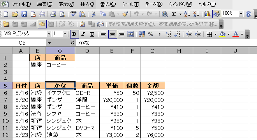Apply the yellow fill color
The height and width of the screenshot is (140, 257).
tap(222, 34)
